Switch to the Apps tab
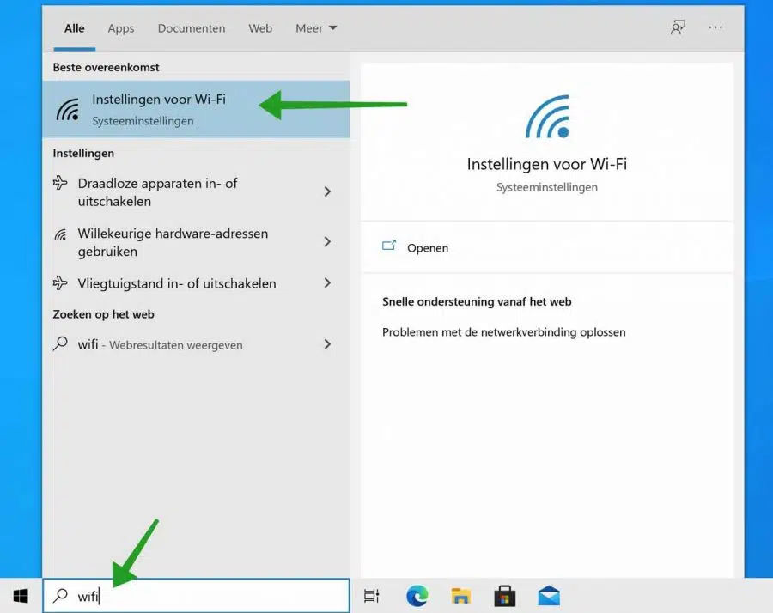 [121, 28]
